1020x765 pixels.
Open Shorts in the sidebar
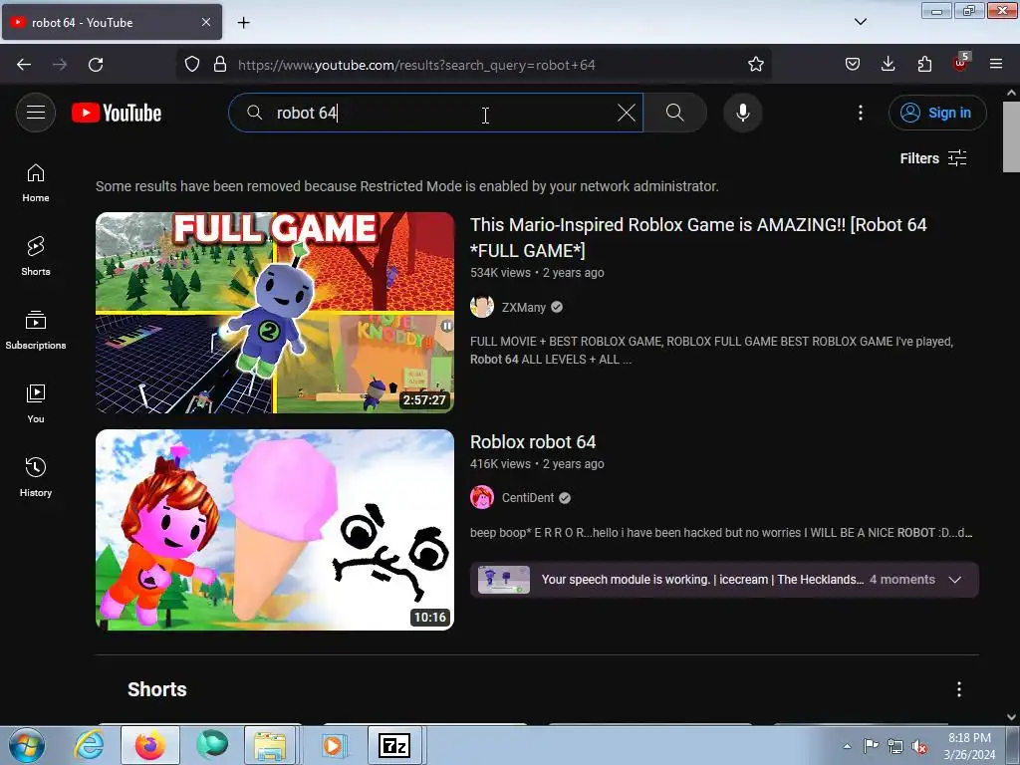pos(36,257)
